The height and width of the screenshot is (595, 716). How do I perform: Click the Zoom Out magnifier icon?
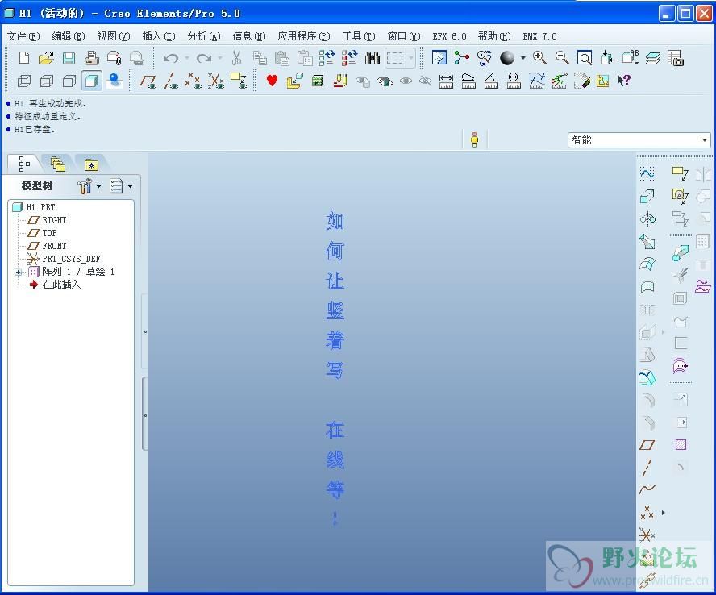click(x=562, y=57)
